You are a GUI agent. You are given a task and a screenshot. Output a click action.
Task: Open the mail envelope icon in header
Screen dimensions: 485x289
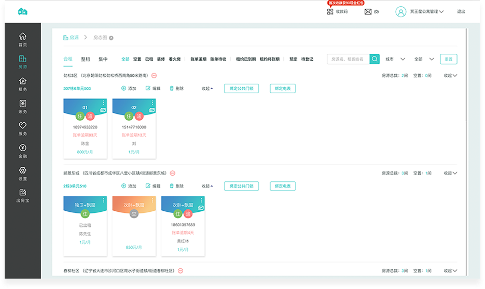point(368,12)
